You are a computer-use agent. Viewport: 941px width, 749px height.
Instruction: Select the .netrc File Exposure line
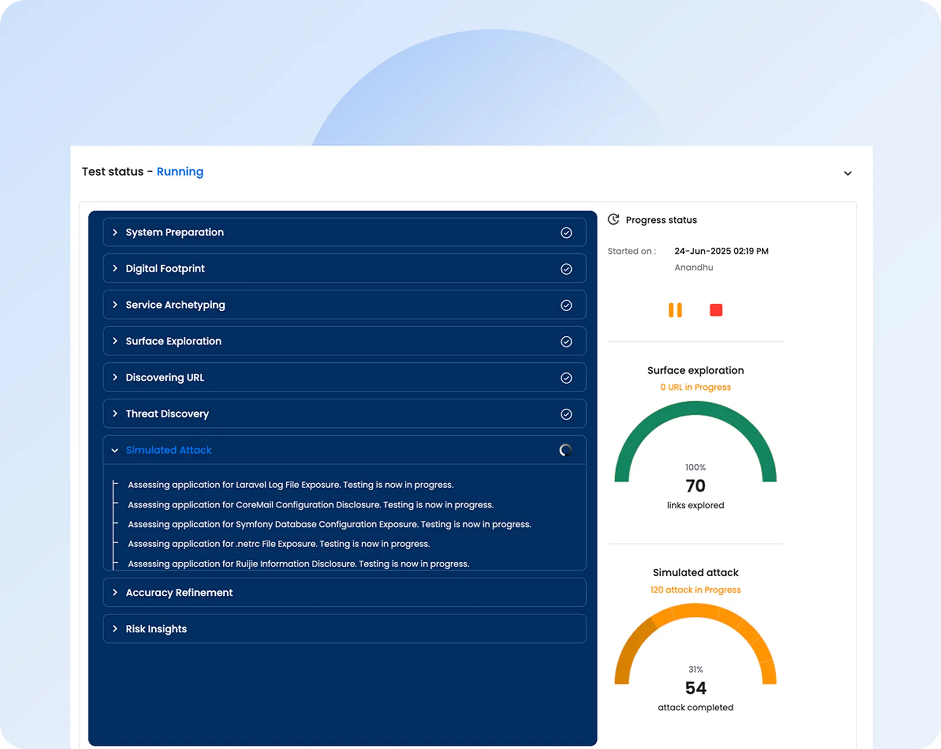pos(279,544)
